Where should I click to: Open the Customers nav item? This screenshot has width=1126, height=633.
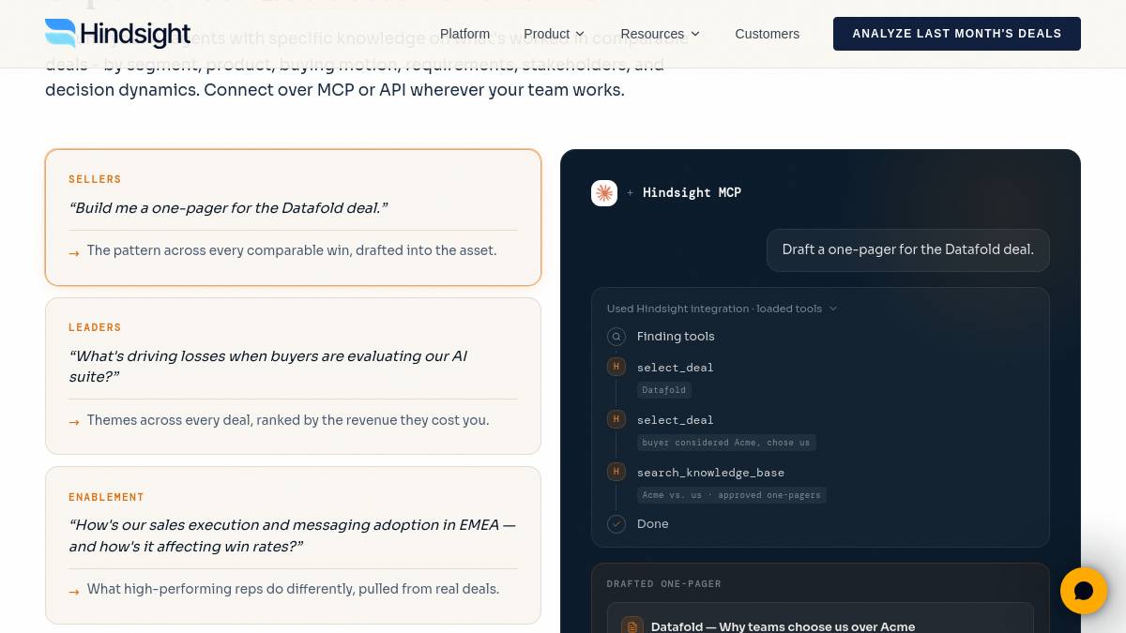(767, 34)
